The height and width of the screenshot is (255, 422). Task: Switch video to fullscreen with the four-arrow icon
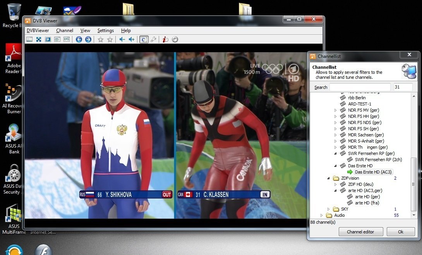click(x=39, y=39)
